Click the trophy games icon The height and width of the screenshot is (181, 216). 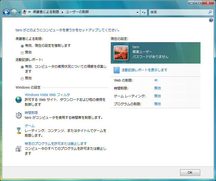[x=18, y=131]
